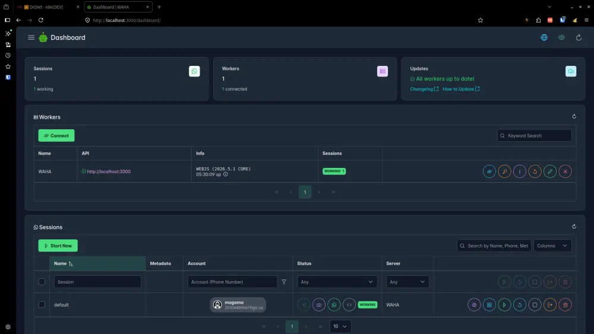Sort the Sessions table by the Name column
Viewport: 594px width, 334px height.
point(97,263)
